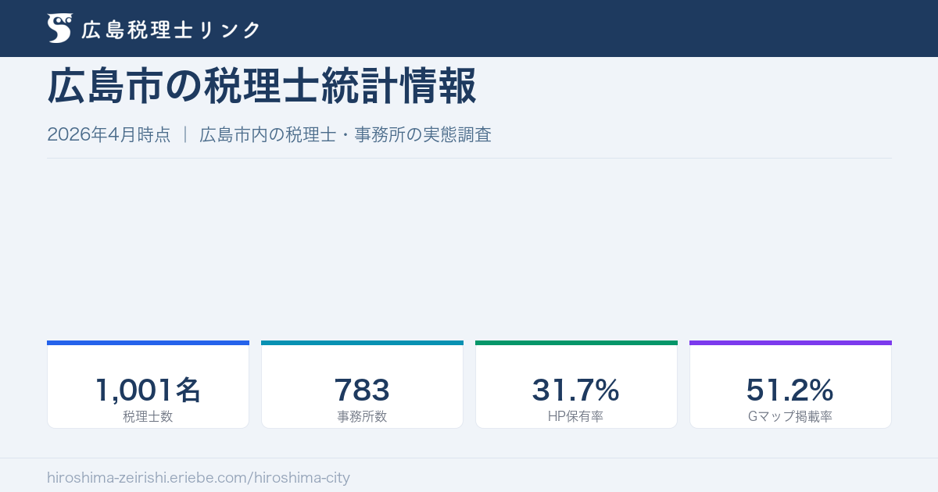The height and width of the screenshot is (492, 938).
Task: Click the owl logo icon in header
Action: pyautogui.click(x=60, y=28)
